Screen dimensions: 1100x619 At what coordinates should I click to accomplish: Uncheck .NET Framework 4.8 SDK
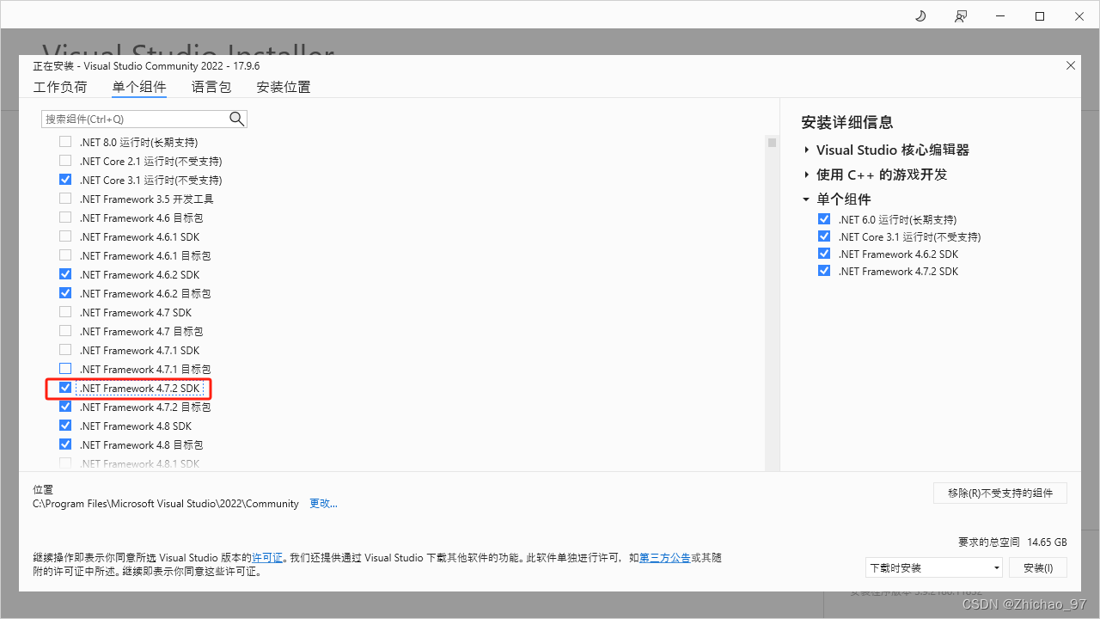[65, 426]
